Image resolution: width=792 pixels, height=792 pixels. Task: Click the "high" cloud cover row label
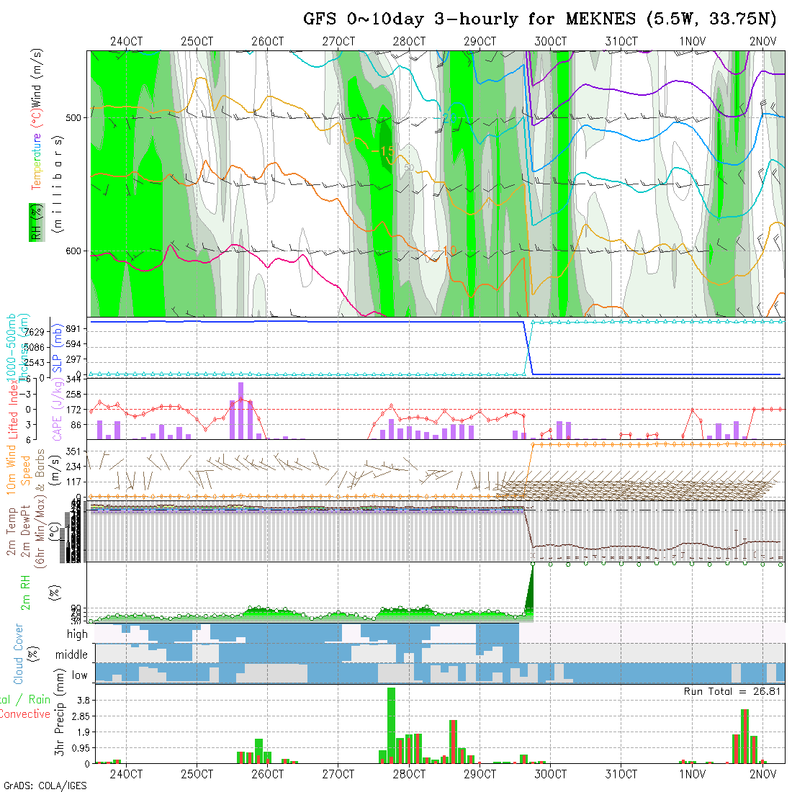click(x=77, y=634)
